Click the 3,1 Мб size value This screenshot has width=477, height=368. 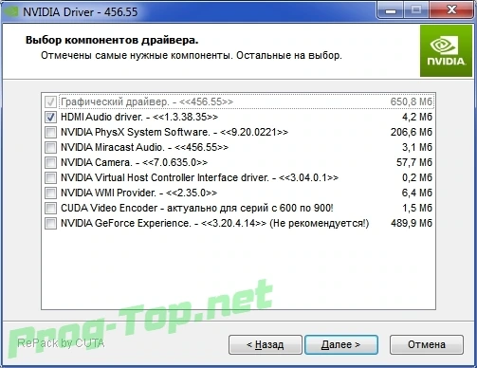pos(417,147)
